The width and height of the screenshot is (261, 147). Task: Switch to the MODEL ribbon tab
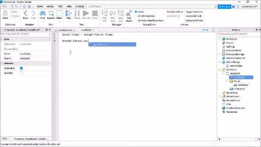50,7
